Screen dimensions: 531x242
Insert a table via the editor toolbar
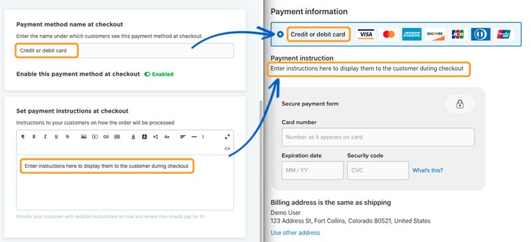click(x=117, y=137)
